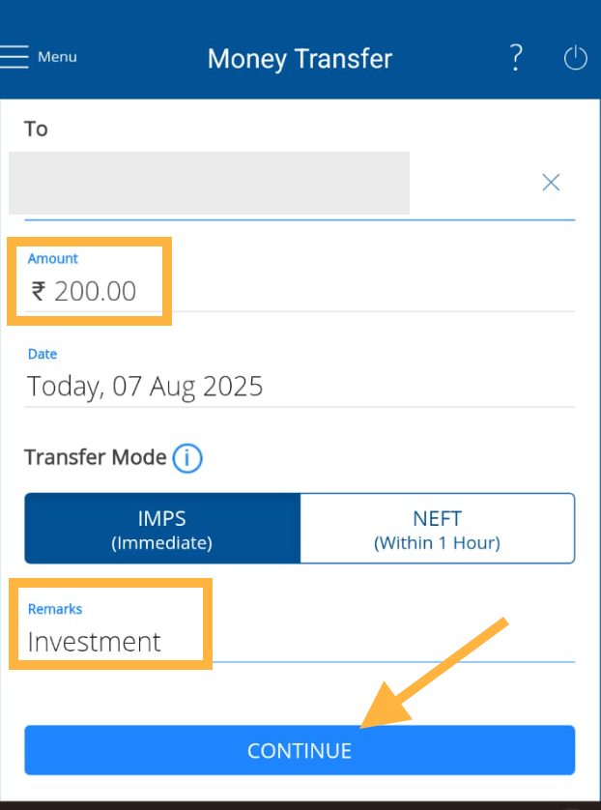The image size is (601, 810).
Task: Select IMPS (Immediate) transfer mode
Action: (162, 529)
